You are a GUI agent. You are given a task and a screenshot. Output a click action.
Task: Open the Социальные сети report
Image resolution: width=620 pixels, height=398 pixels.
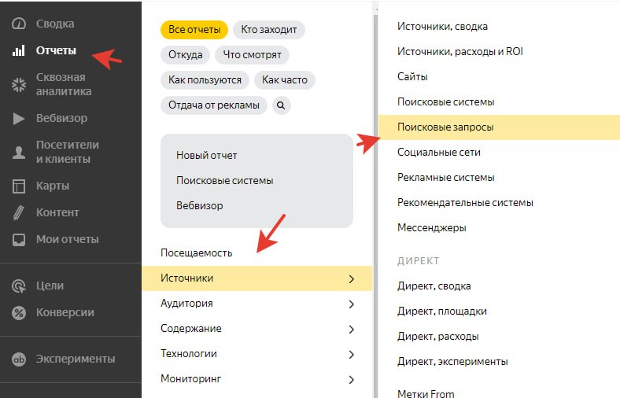(438, 153)
